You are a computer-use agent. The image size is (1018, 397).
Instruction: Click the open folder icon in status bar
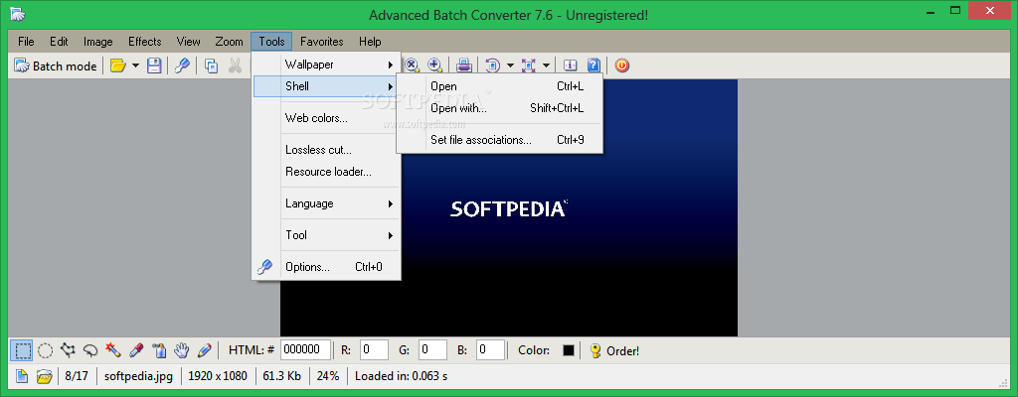44,376
